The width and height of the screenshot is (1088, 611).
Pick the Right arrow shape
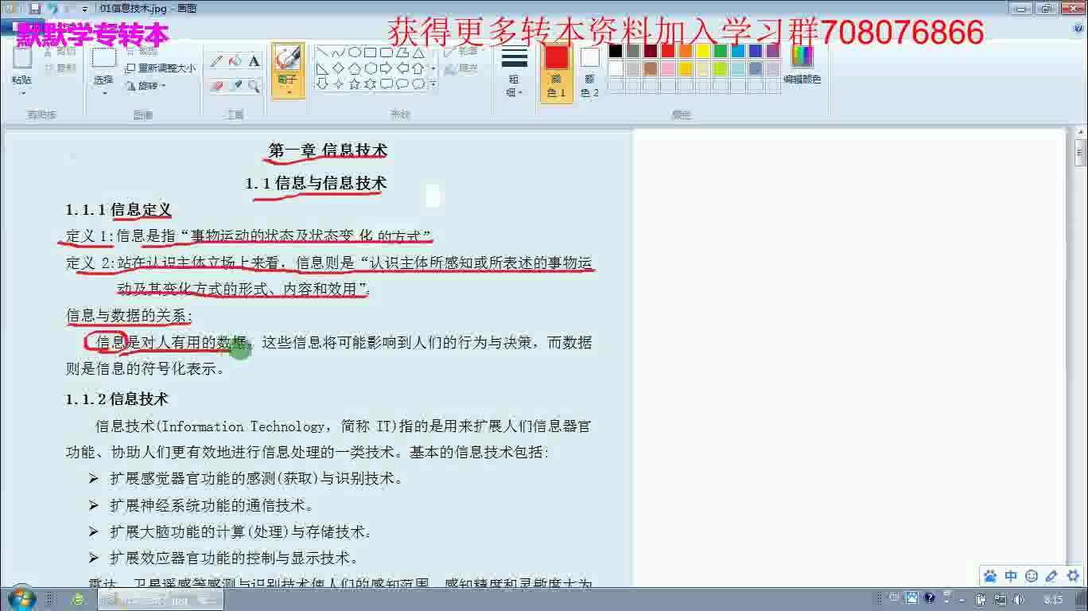(386, 68)
